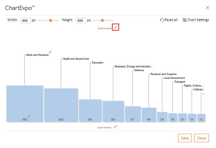
Task: Select the Health and Social Care bar
Action: click(x=61, y=105)
